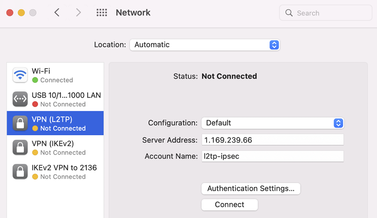Go back with the left chevron

coord(57,13)
